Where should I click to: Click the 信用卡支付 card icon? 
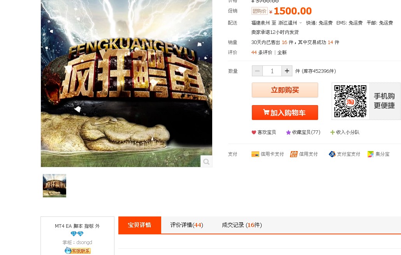click(x=255, y=154)
